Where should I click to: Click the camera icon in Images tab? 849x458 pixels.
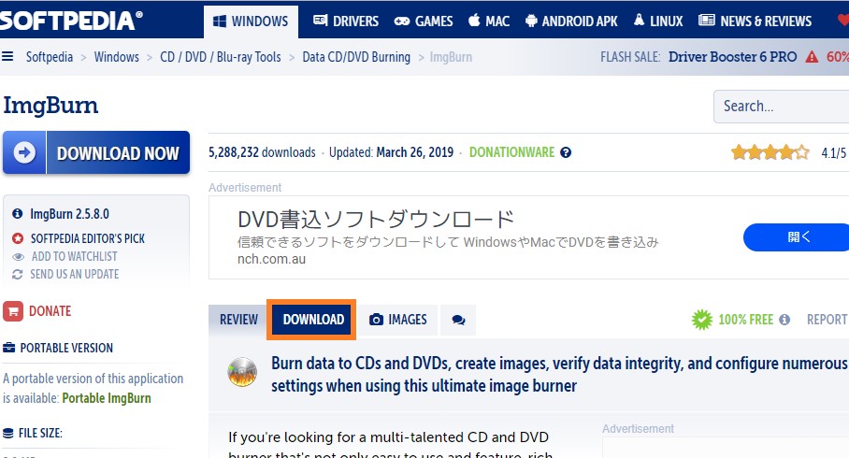pyautogui.click(x=376, y=320)
